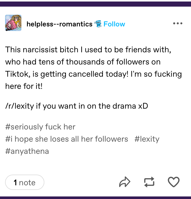This screenshot has height=199, width=191.
Task: Click the dark purple bar above the post
Action: tap(95, 4)
